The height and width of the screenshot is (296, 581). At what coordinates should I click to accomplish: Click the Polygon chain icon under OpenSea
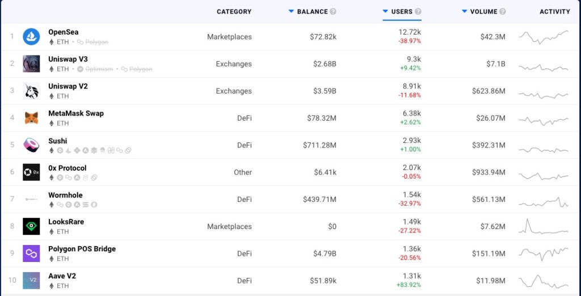pyautogui.click(x=81, y=42)
